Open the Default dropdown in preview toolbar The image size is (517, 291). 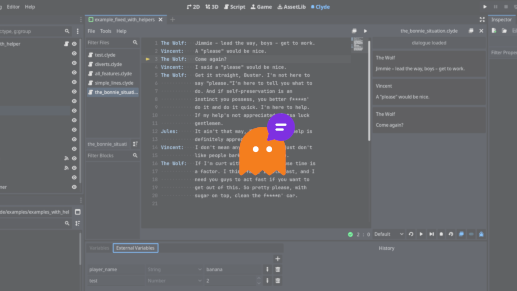coord(389,234)
